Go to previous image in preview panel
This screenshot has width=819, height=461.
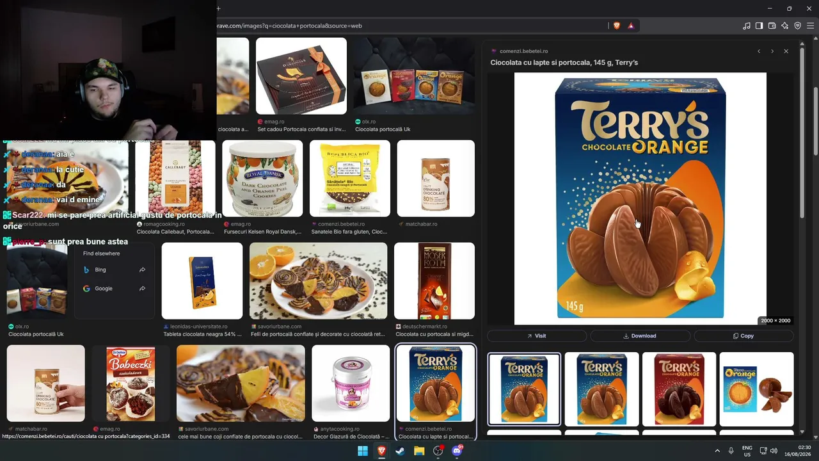pos(759,51)
